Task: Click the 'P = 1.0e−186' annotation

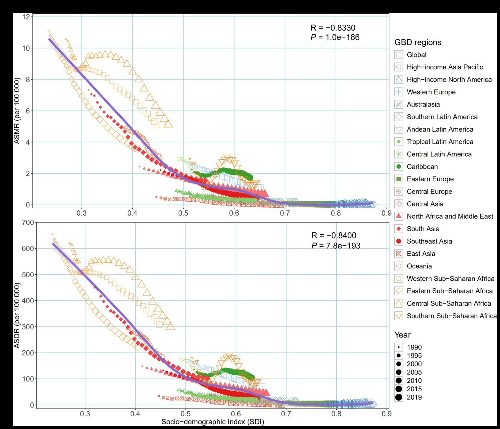Action: (x=335, y=37)
